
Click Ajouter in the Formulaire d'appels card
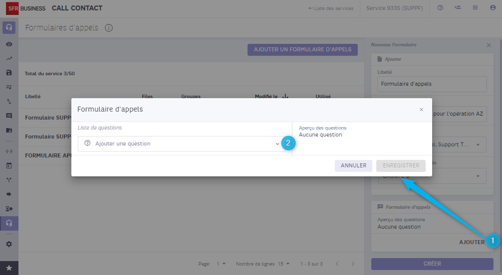(472, 242)
